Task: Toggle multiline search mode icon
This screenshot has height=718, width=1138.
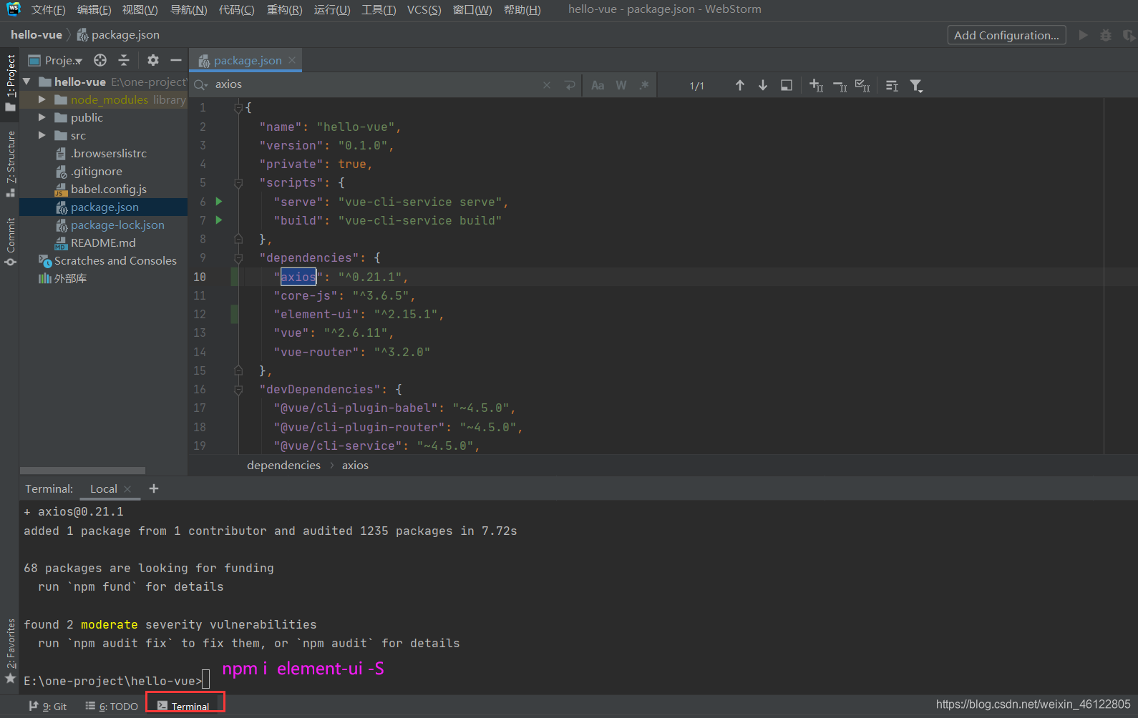Action: pyautogui.click(x=892, y=86)
